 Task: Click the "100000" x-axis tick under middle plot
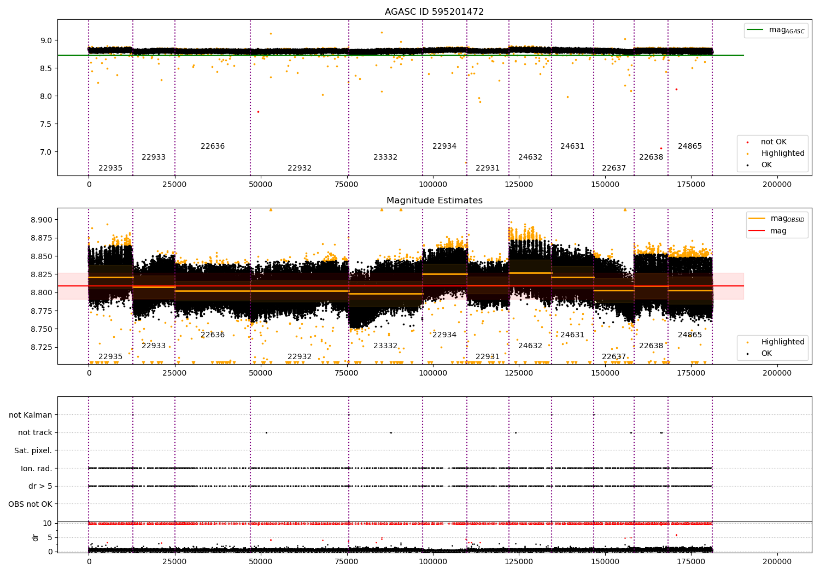click(433, 373)
